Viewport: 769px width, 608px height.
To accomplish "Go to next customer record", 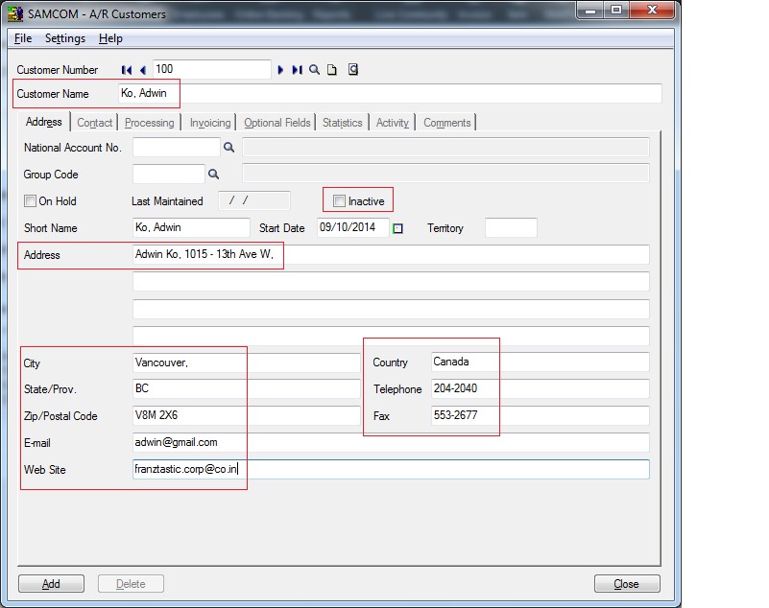I will point(280,70).
